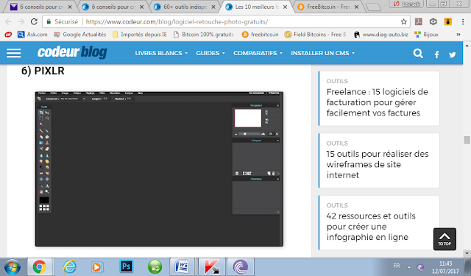The image size is (471, 276).
Task: Click the search magnifier icon
Action: coord(418,54)
